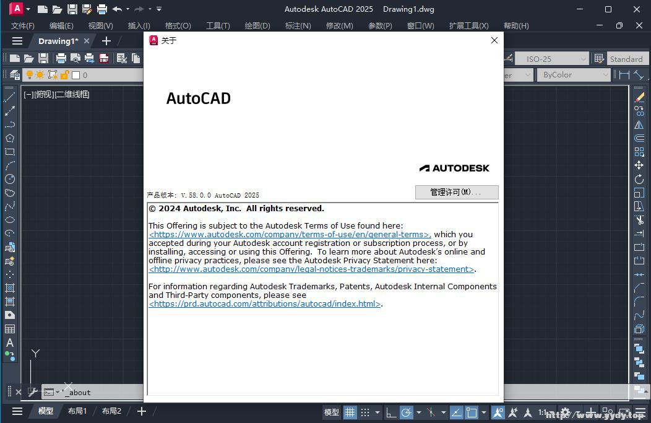Click the DWF publish icon
Viewport: 651px width, 423px height.
click(x=104, y=58)
